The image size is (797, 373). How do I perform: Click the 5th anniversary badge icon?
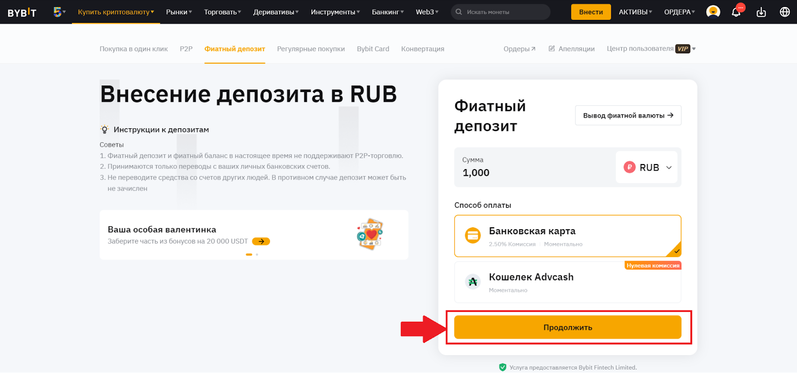pos(58,12)
